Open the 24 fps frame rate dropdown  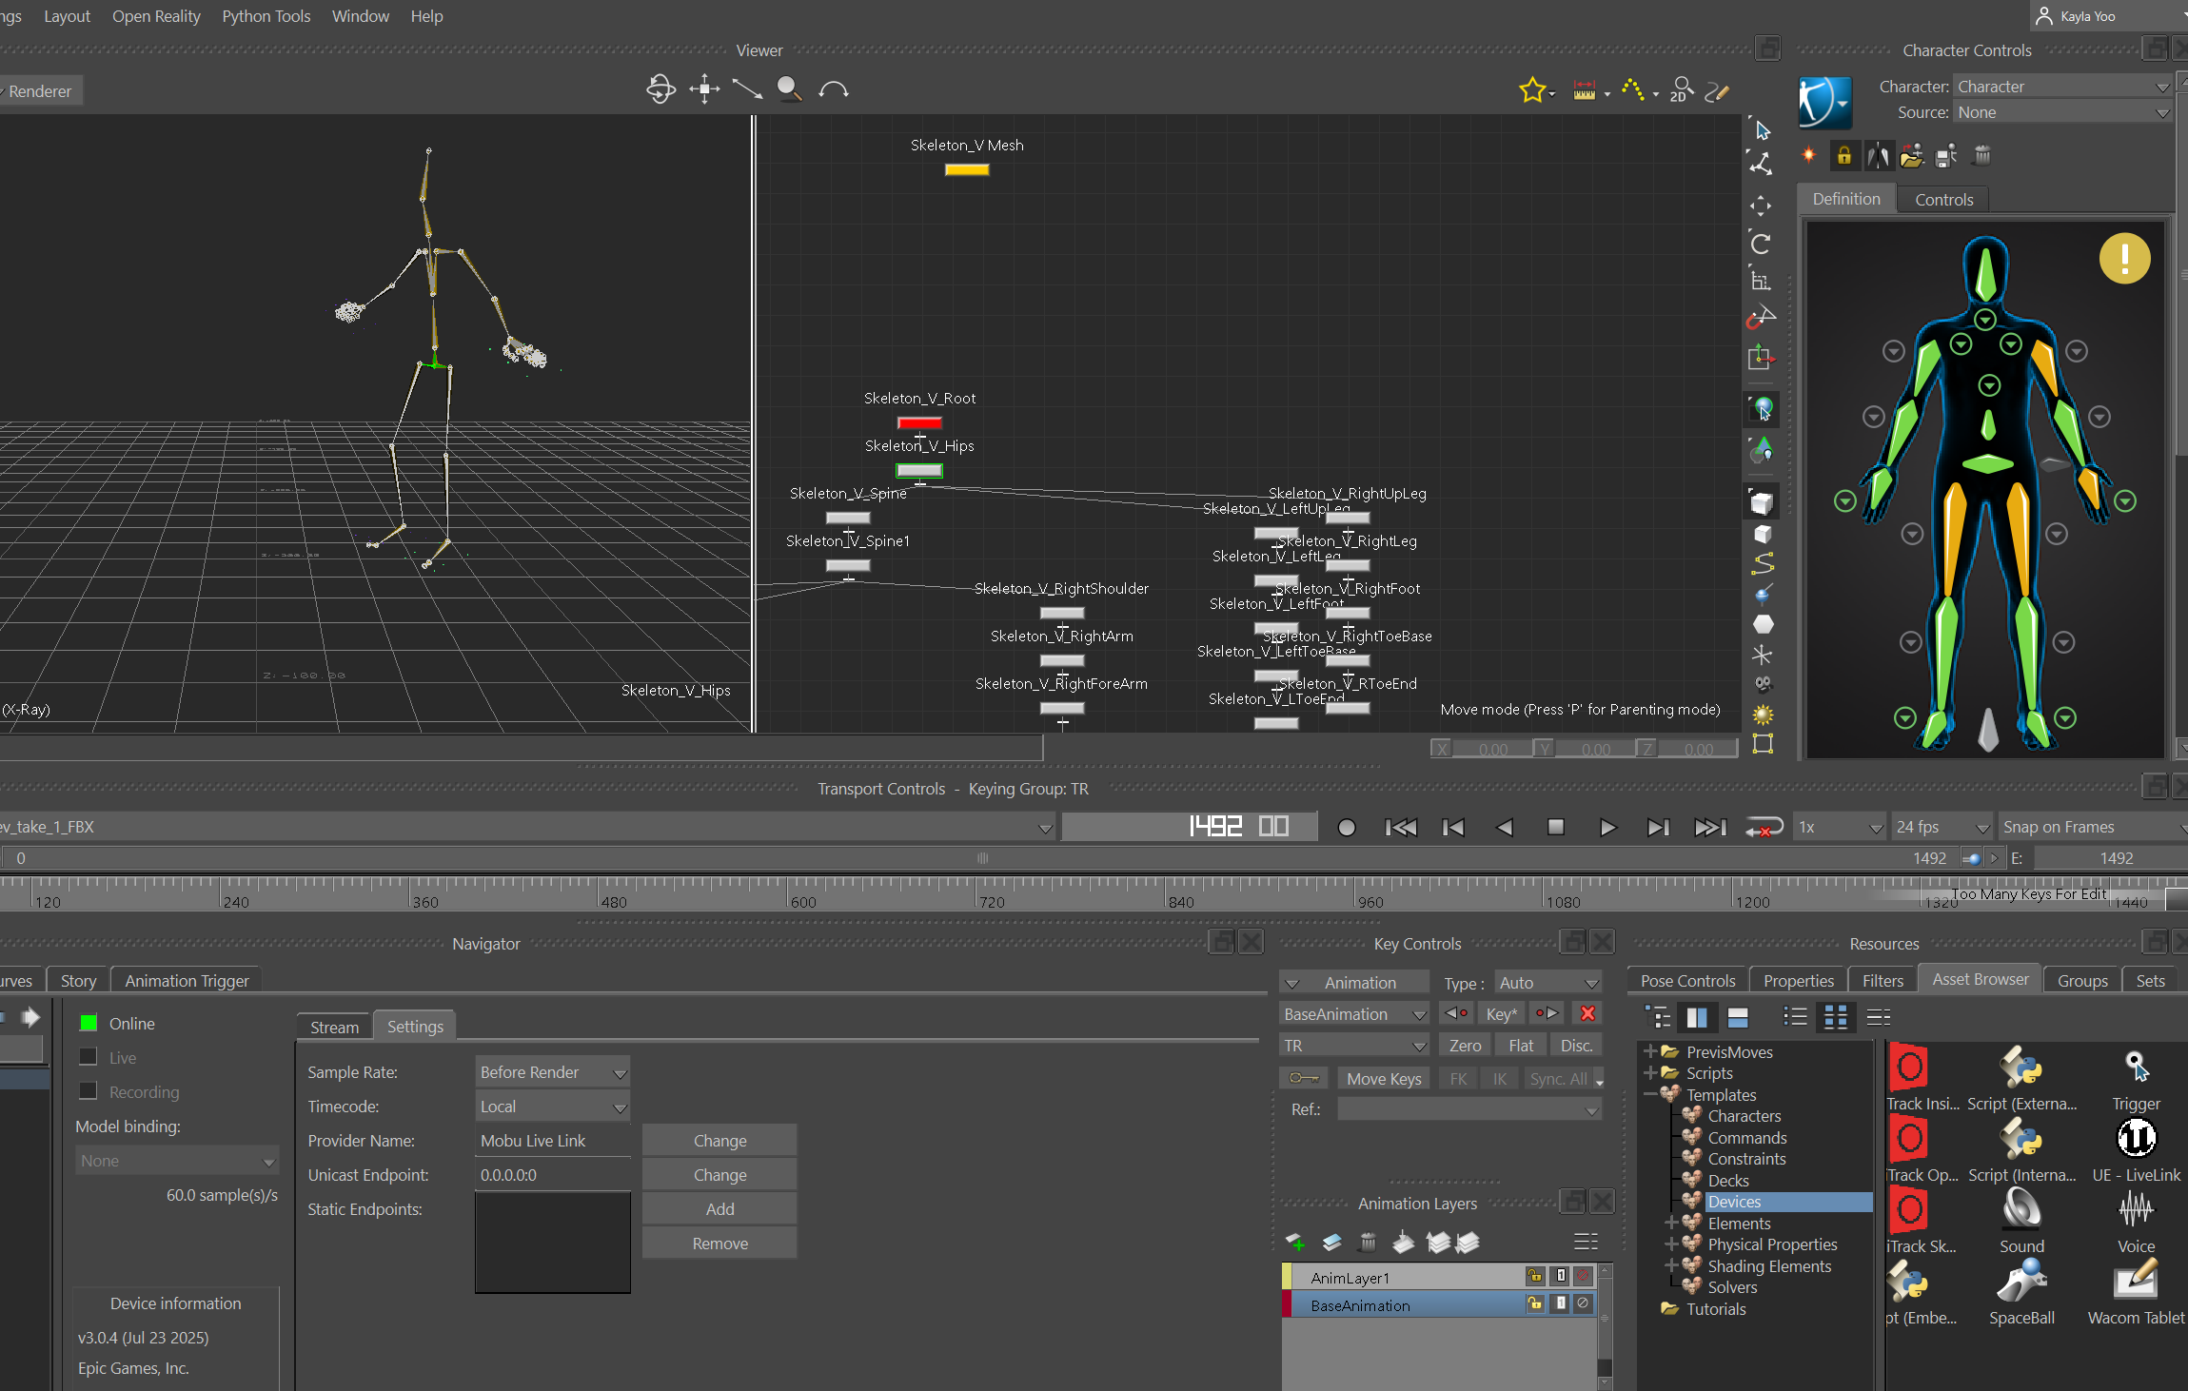1941,827
